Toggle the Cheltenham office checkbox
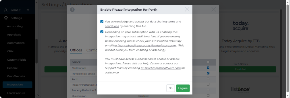Viewport: 290px width, 98px height. pyautogui.click(x=208, y=68)
